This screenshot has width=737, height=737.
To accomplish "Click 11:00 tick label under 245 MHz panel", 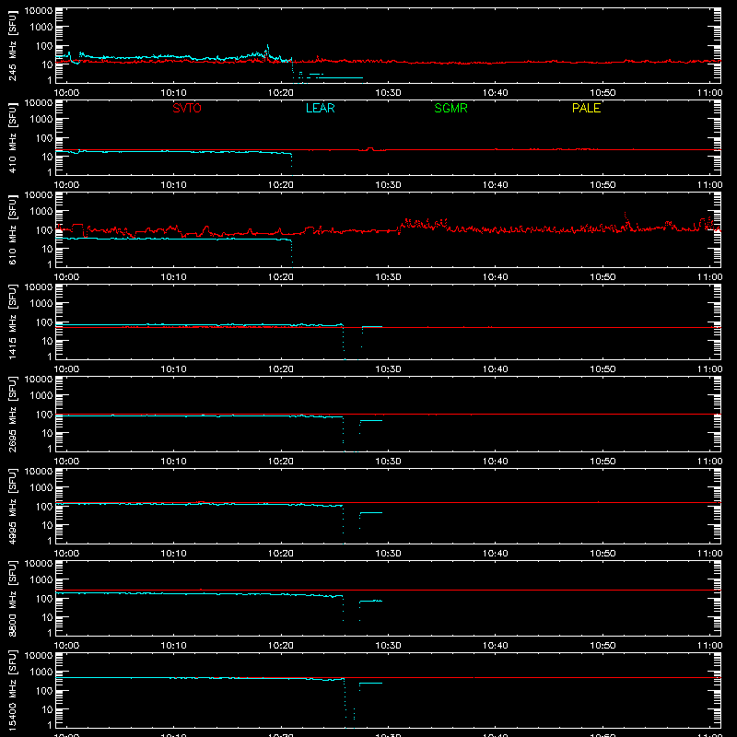I will [x=709, y=93].
